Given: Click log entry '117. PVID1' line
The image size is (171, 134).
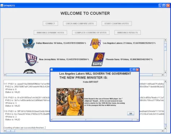Looking at the screenshot, I should (27, 84).
